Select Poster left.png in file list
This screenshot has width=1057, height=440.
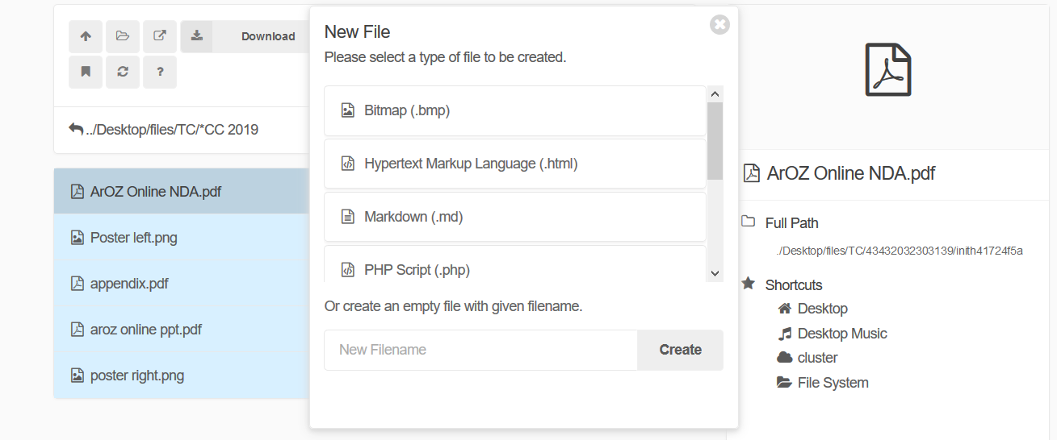pyautogui.click(x=134, y=238)
